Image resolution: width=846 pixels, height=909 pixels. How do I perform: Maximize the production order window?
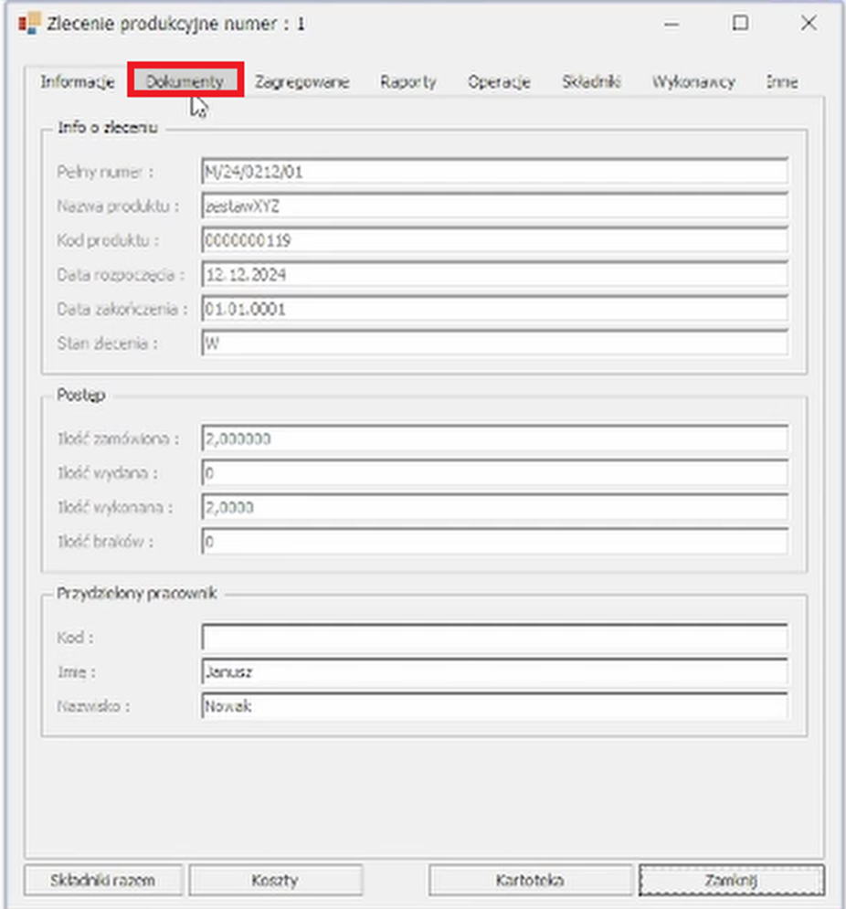tap(740, 24)
